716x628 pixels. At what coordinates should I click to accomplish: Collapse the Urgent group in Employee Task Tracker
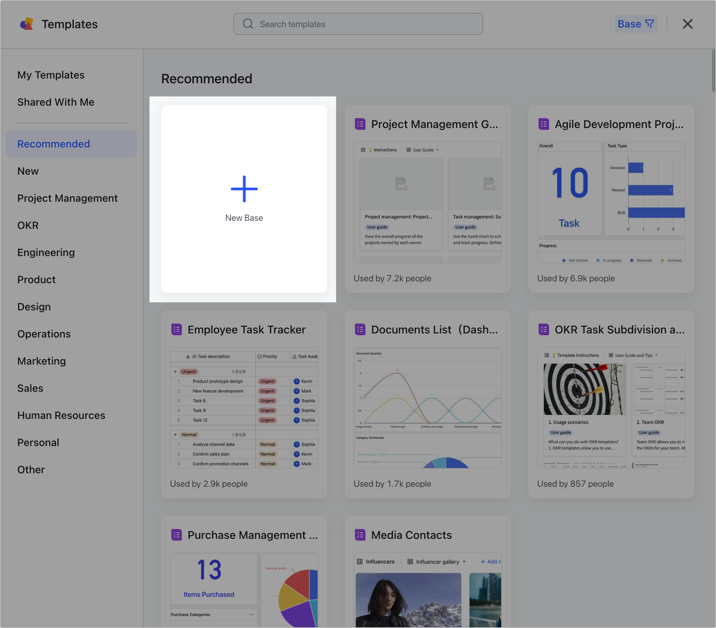176,371
